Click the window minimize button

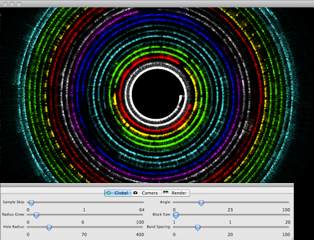pyautogui.click(x=12, y=4)
